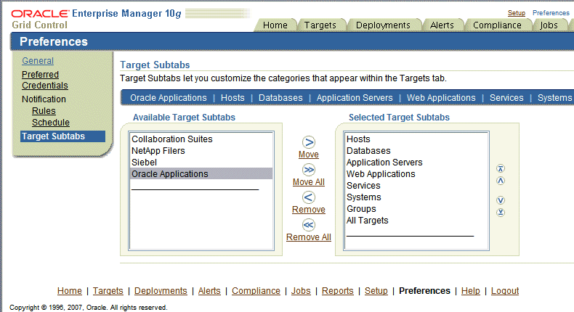Click the Remove All text link
The height and width of the screenshot is (312, 574).
[309, 237]
